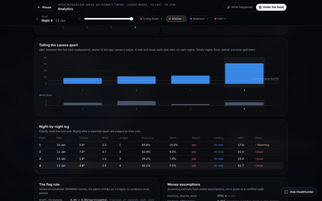Click the Night-by-night log heading
Image resolution: width=322 pixels, height=201 pixels.
tap(54, 126)
